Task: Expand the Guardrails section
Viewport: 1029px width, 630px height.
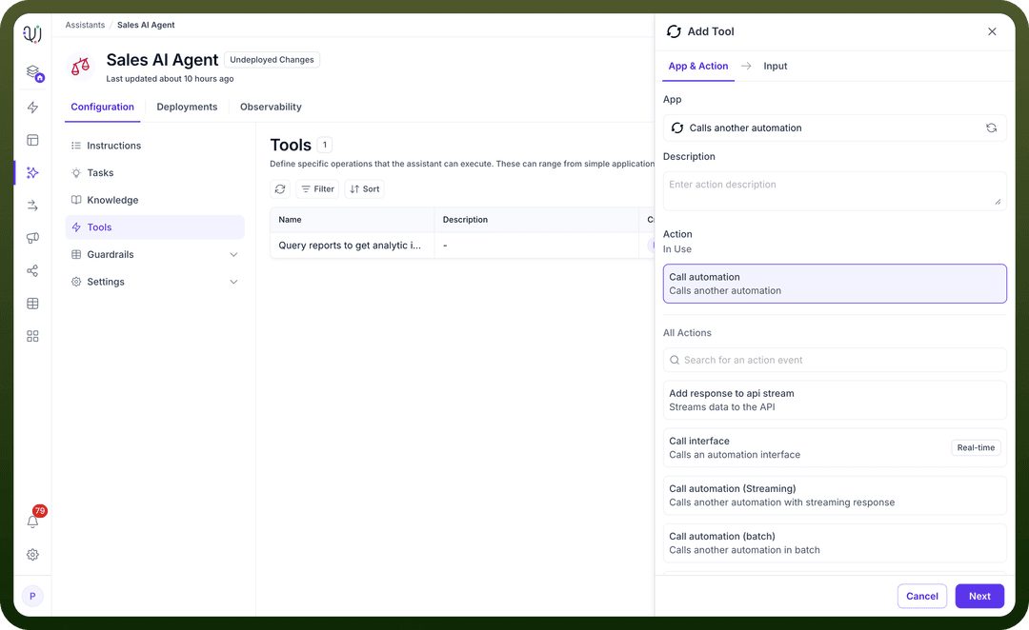Action: click(x=233, y=254)
